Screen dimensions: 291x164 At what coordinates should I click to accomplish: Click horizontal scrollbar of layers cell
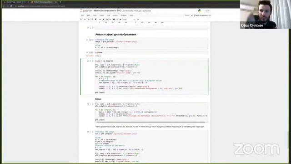coord(151,123)
